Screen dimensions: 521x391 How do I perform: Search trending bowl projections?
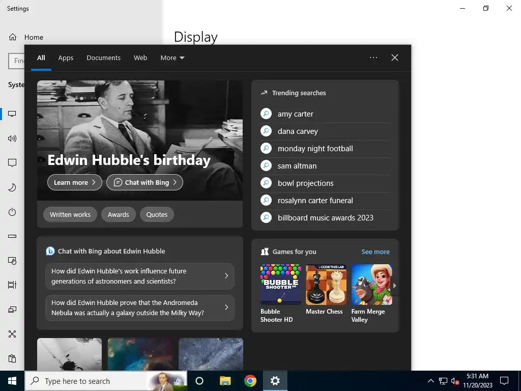coord(325,183)
